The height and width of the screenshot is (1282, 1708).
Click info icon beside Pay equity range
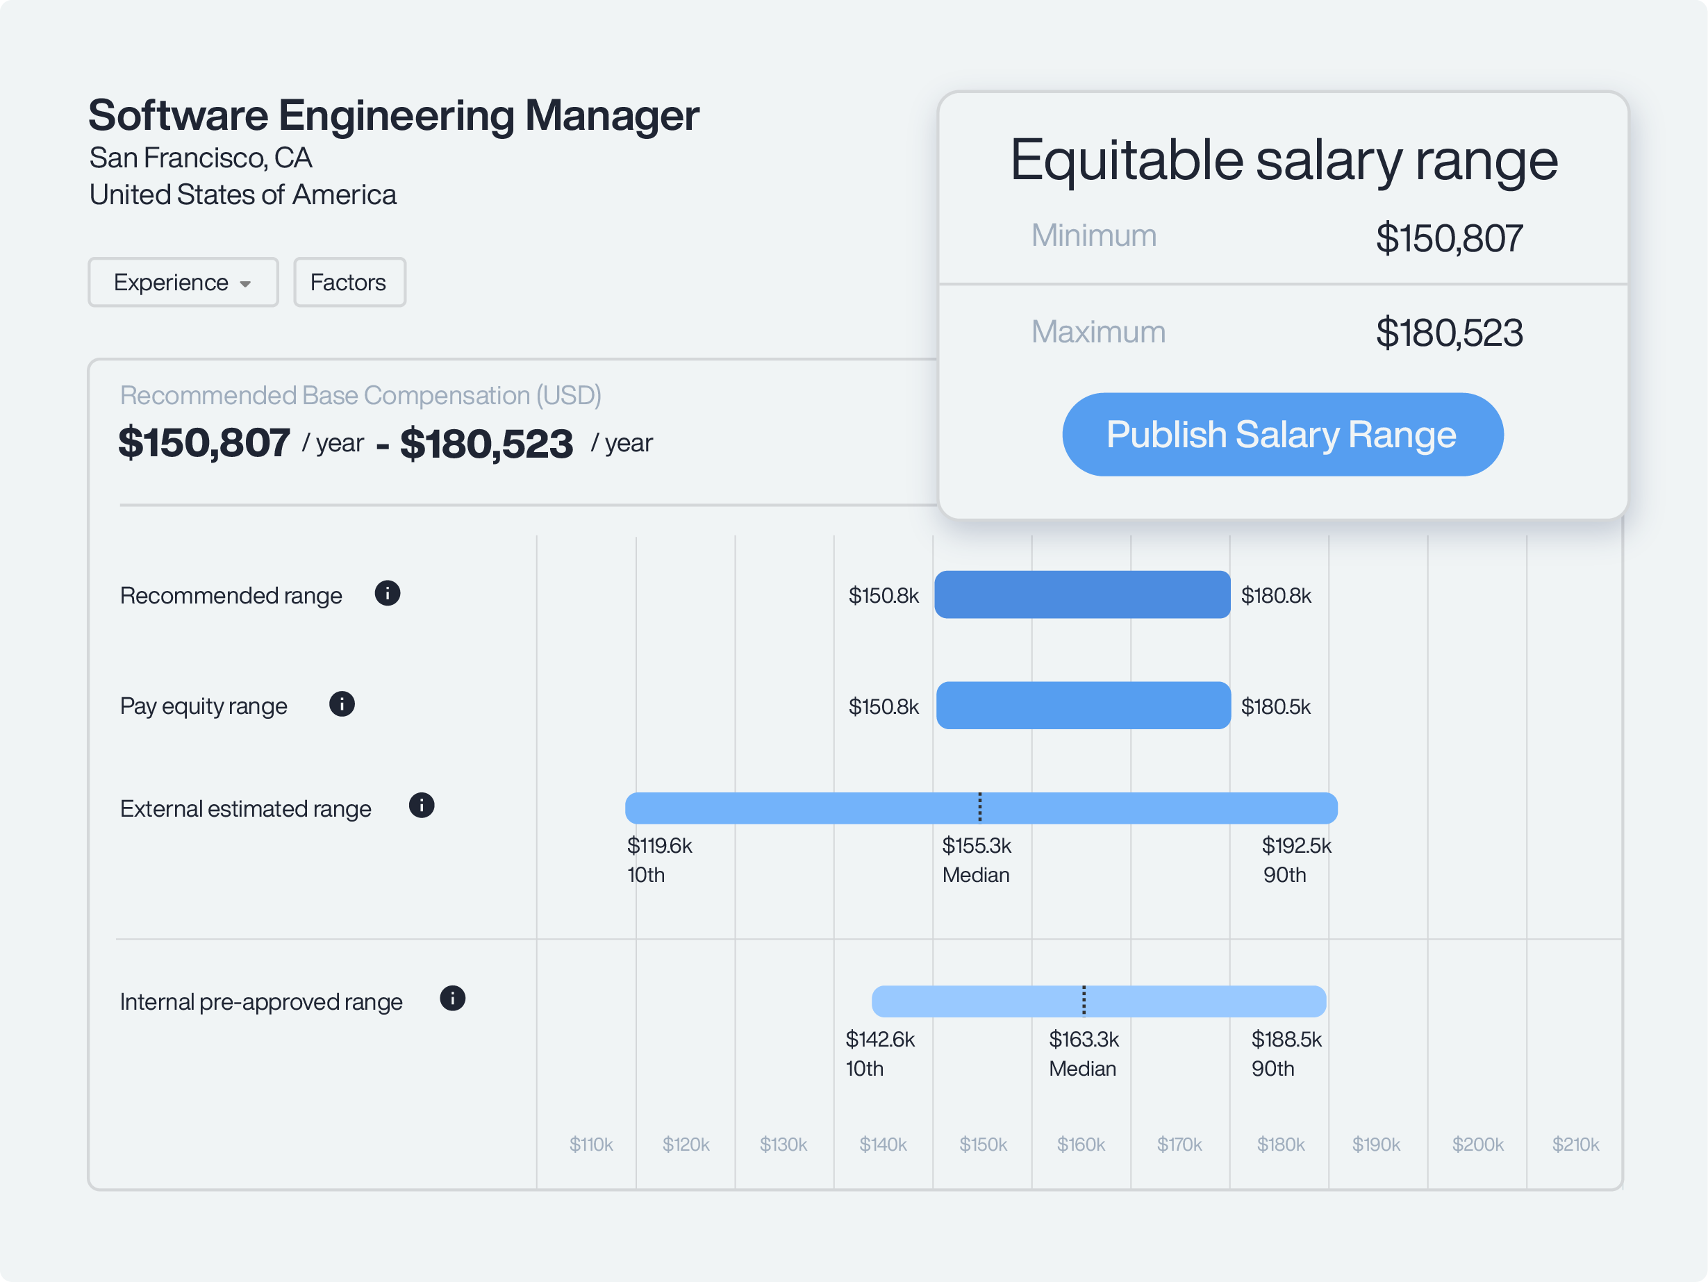pos(341,704)
